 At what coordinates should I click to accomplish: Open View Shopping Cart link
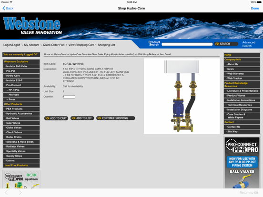(x=81, y=45)
